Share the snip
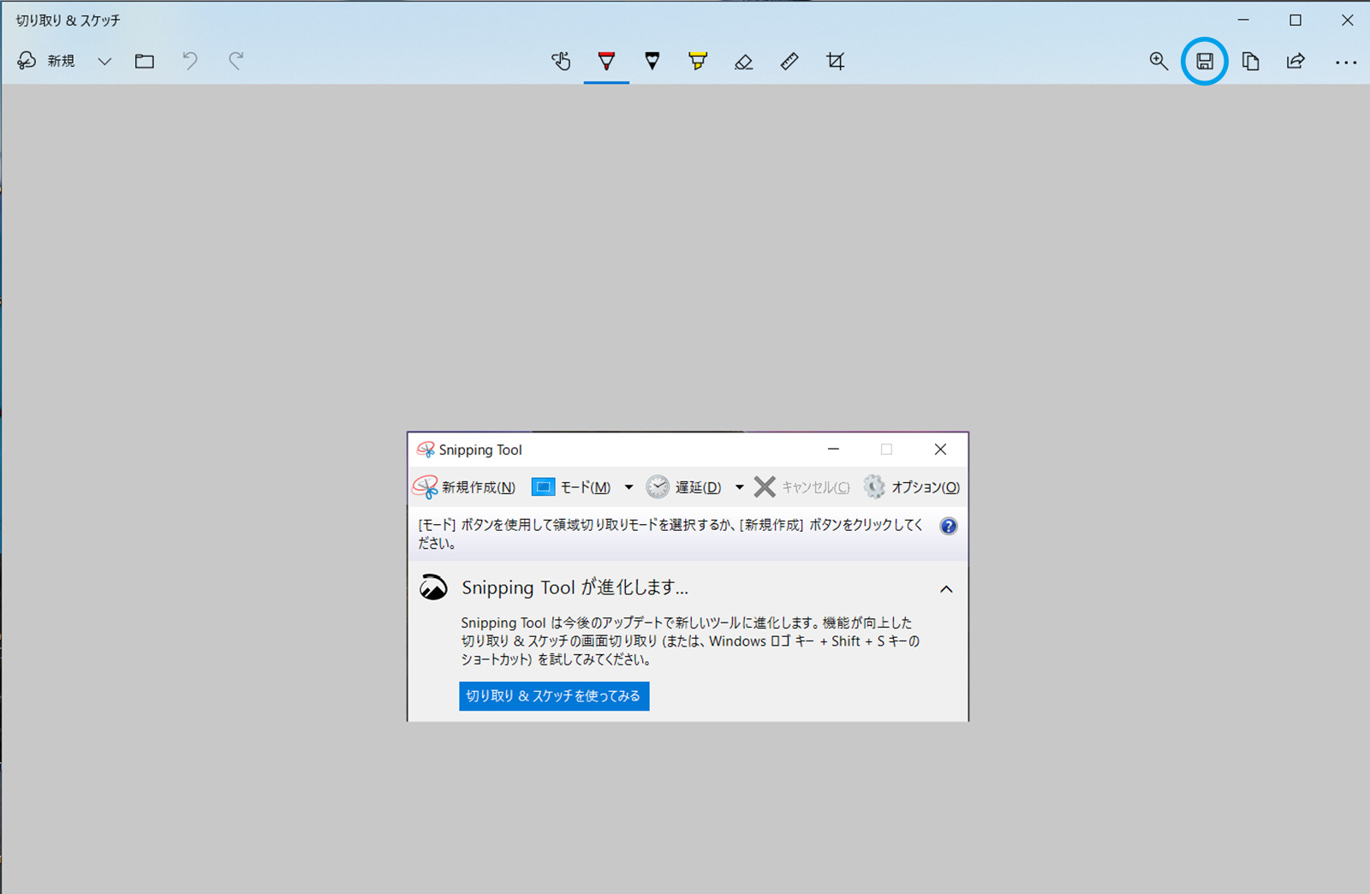 (x=1296, y=61)
